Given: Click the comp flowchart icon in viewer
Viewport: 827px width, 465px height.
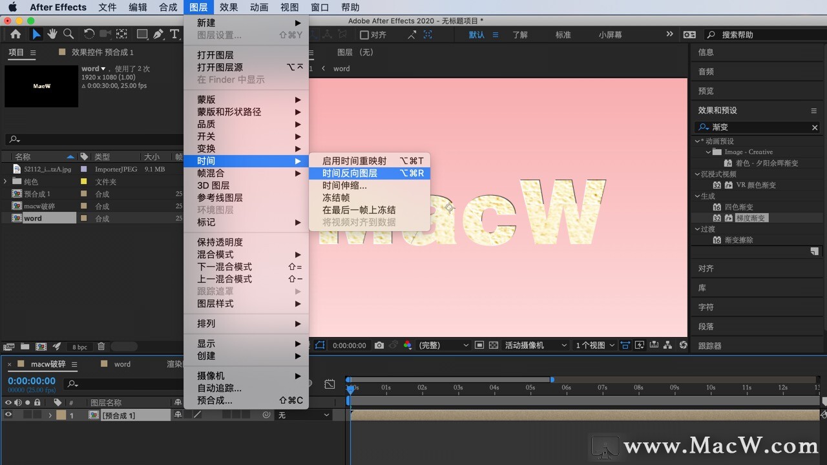Looking at the screenshot, I should pos(669,346).
